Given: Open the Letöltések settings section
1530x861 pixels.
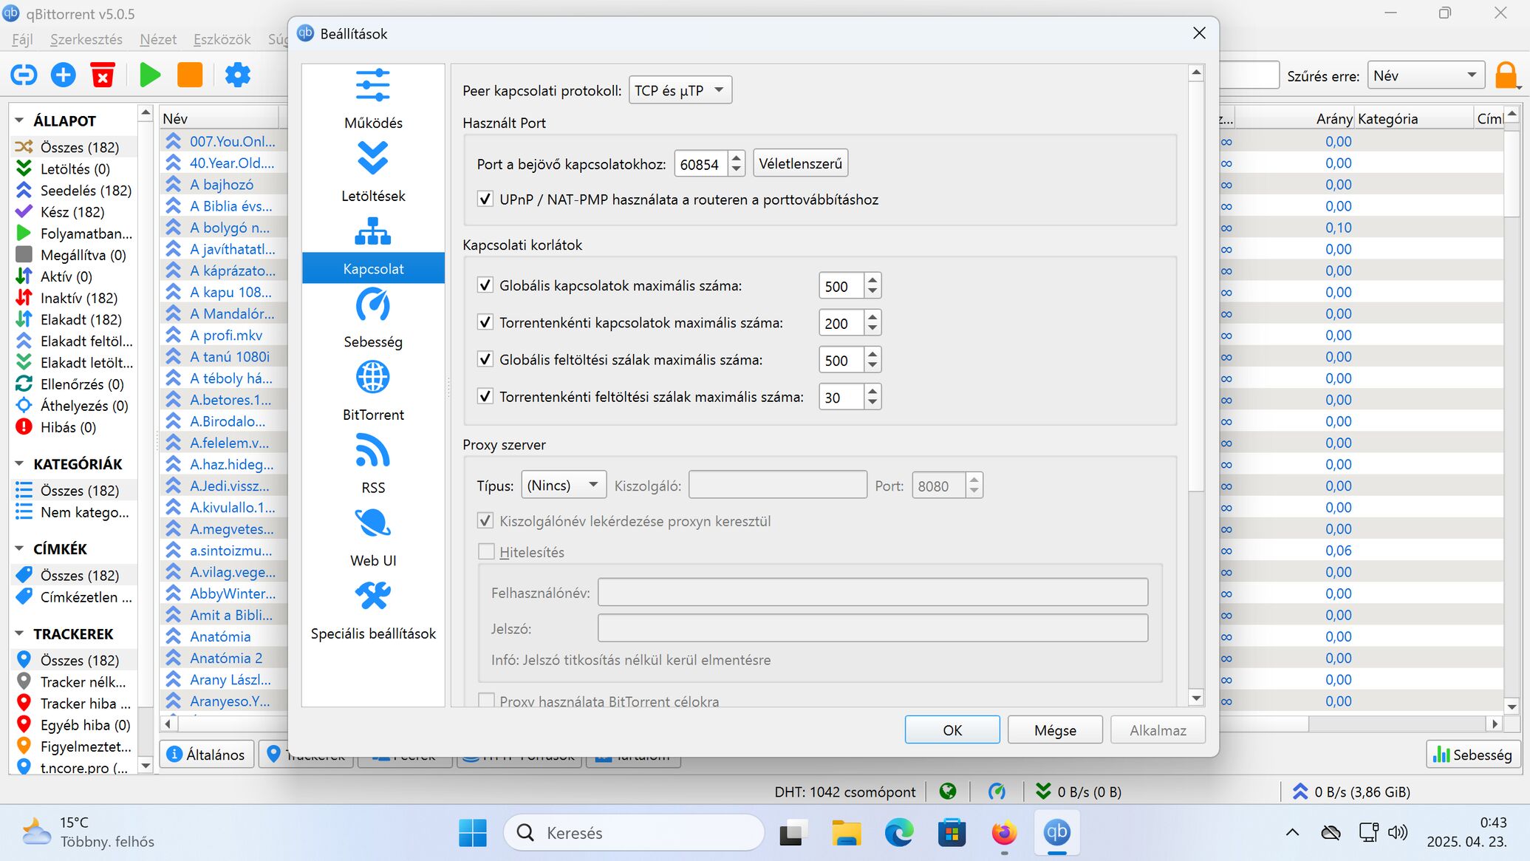Looking at the screenshot, I should pos(373,172).
